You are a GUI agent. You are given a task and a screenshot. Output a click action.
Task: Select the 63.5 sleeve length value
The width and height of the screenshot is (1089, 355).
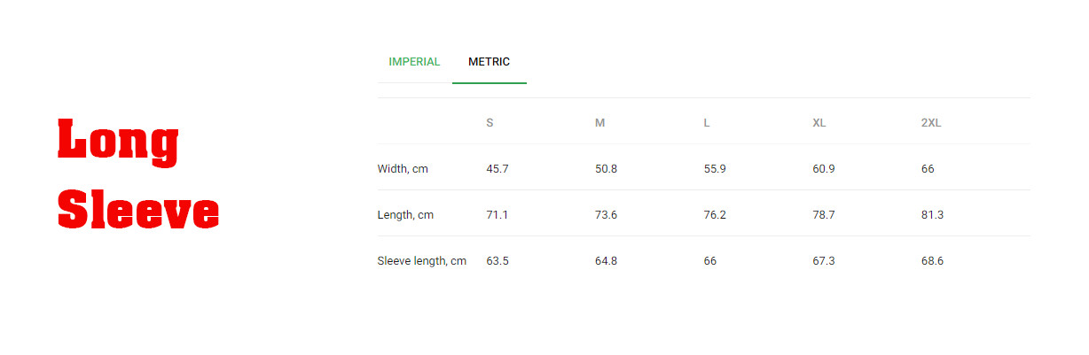pos(497,261)
